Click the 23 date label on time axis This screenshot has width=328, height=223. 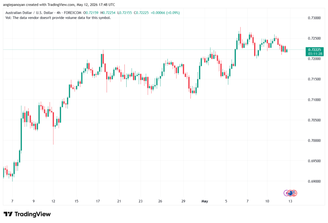[x=140, y=201]
